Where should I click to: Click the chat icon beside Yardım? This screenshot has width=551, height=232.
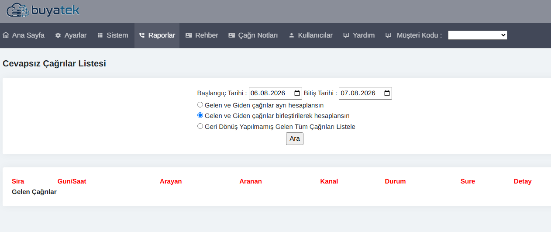click(346, 35)
